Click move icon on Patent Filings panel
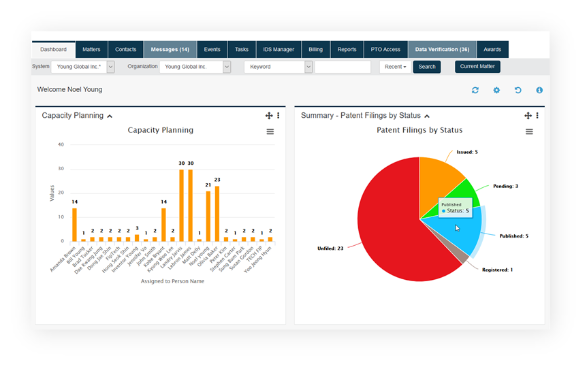Image resolution: width=587 pixels, height=367 pixels. point(528,116)
